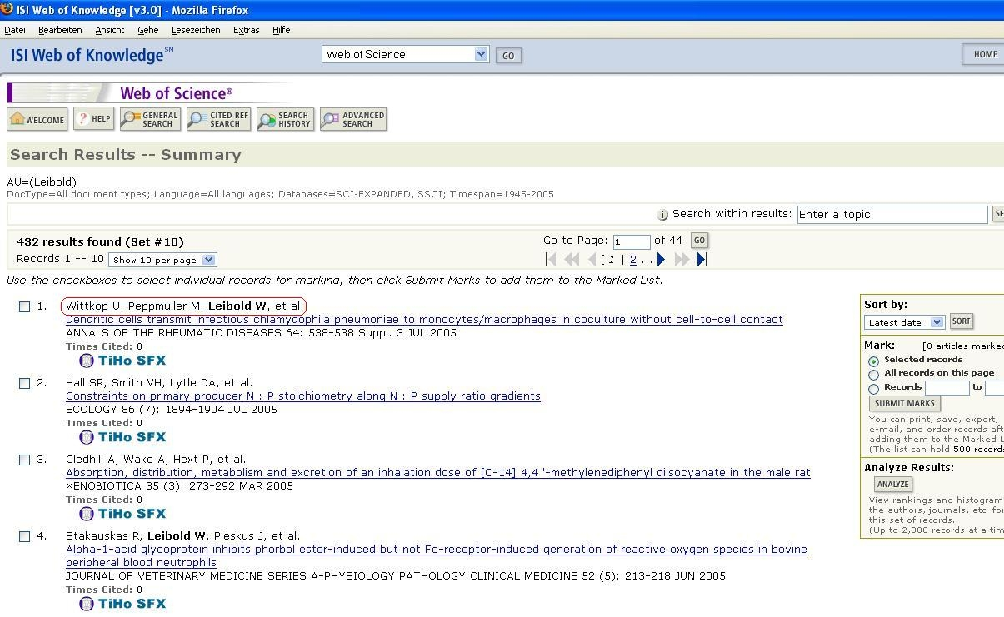The height and width of the screenshot is (617, 1004).
Task: Open Advanced Search tool
Action: coord(353,120)
